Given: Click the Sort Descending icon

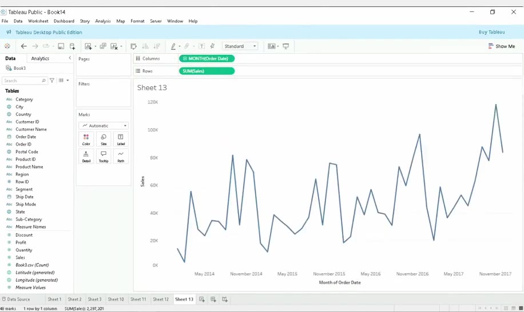Looking at the screenshot, I should [156, 46].
